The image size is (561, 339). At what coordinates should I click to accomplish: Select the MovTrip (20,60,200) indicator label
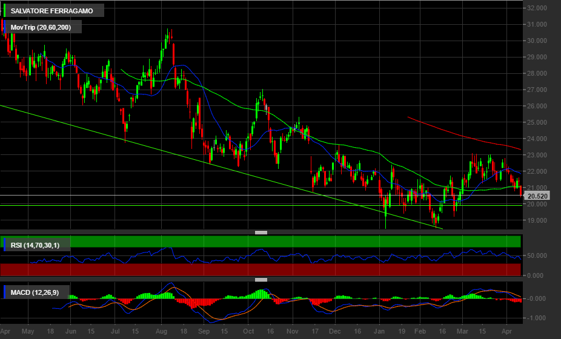pyautogui.click(x=41, y=27)
